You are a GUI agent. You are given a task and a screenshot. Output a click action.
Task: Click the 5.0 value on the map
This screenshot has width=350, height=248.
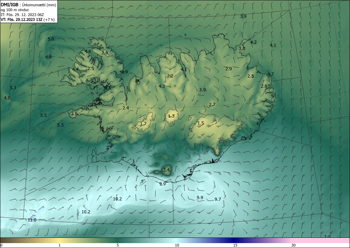click(x=51, y=39)
